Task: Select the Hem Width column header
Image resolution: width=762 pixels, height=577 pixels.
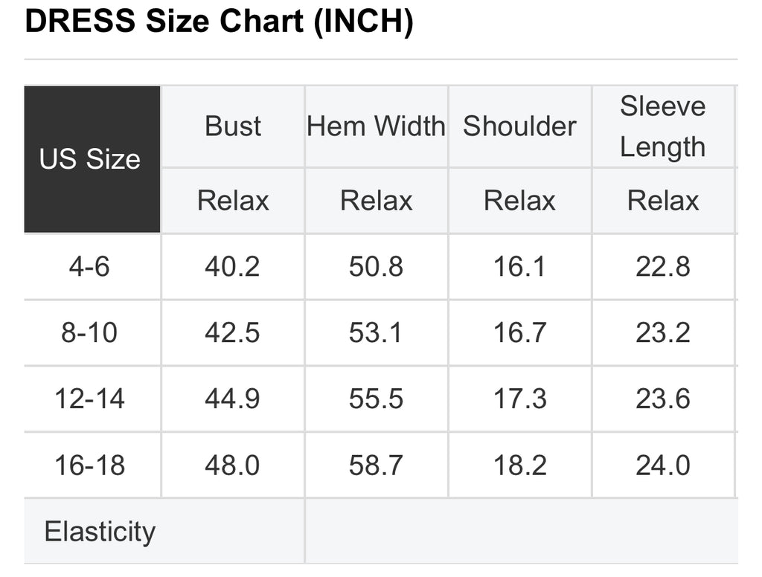Action: coord(376,126)
